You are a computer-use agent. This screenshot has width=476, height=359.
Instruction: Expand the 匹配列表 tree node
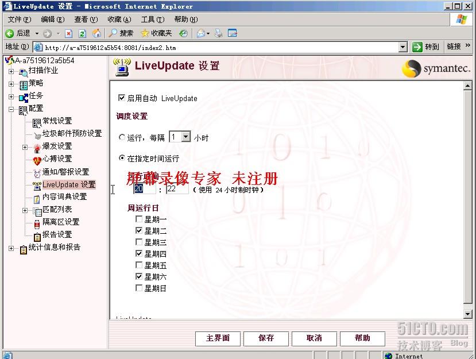pos(25,210)
